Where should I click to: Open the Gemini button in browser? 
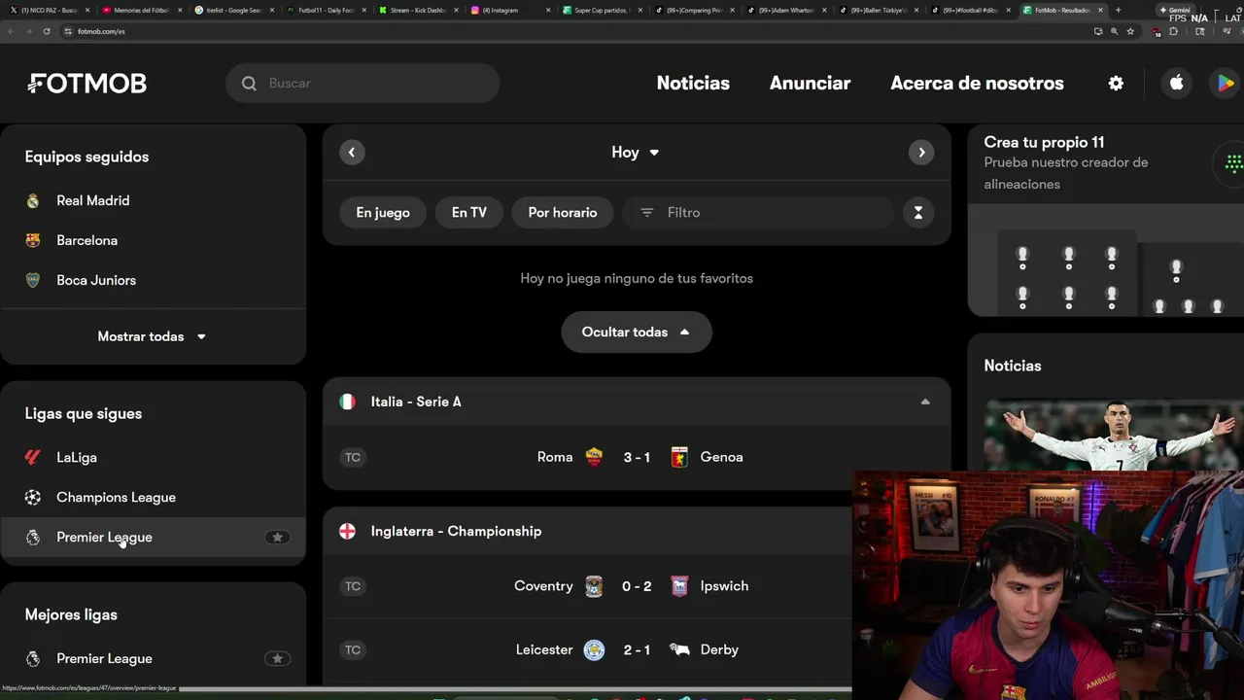coord(1174,10)
